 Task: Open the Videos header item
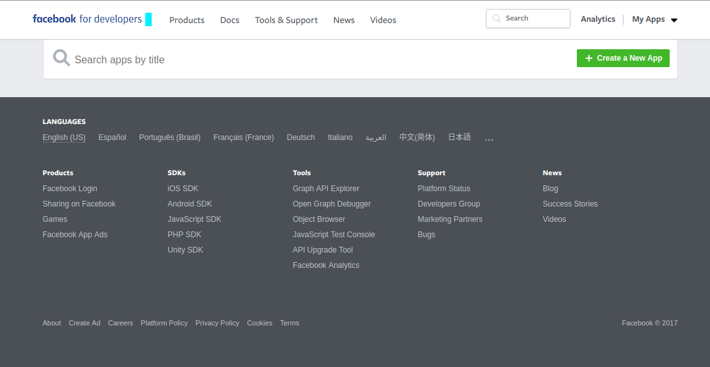(x=383, y=20)
